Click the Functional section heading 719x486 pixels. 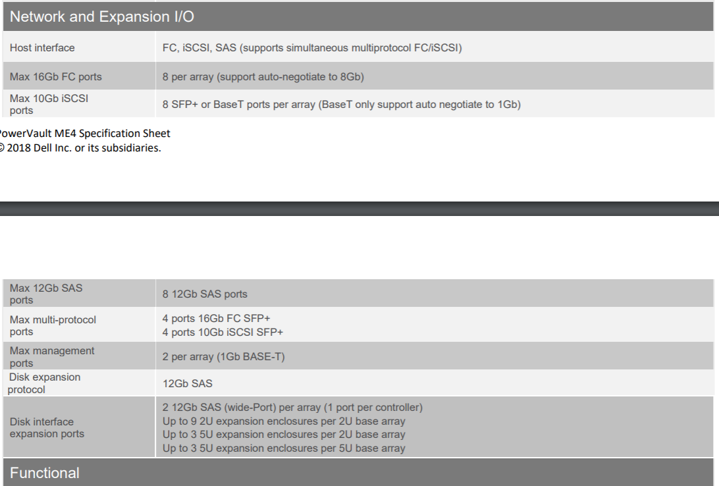coord(44,473)
